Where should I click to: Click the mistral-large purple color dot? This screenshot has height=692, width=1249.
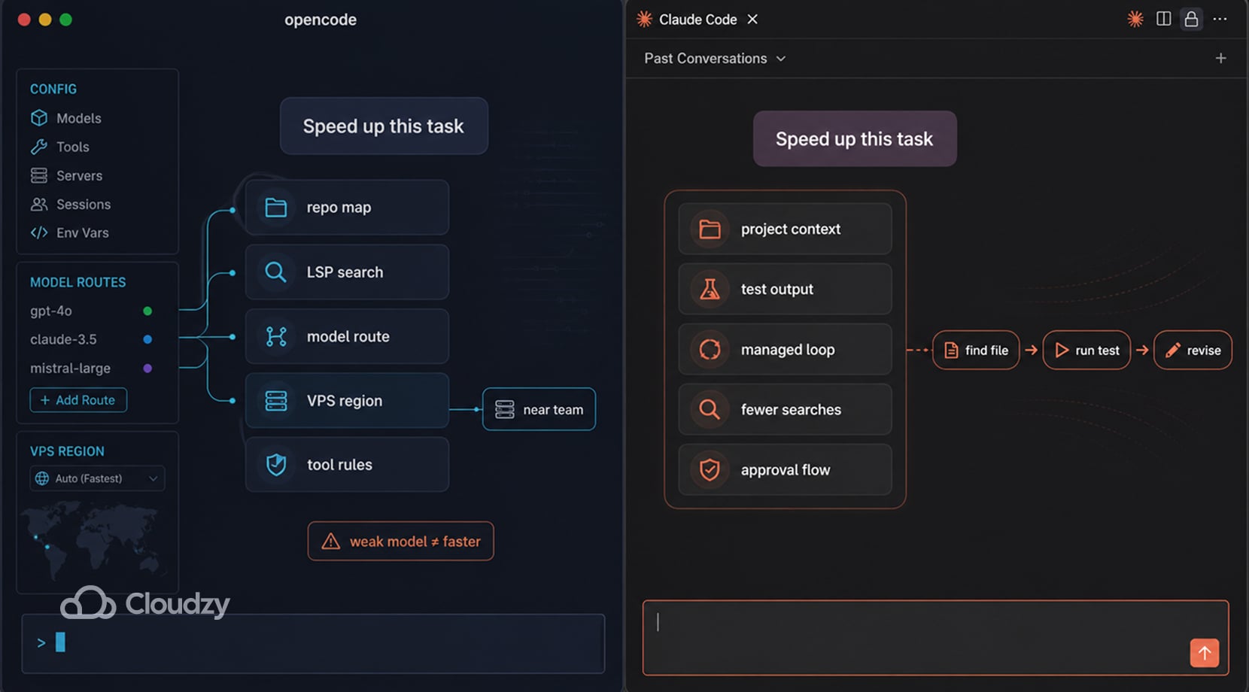click(147, 368)
